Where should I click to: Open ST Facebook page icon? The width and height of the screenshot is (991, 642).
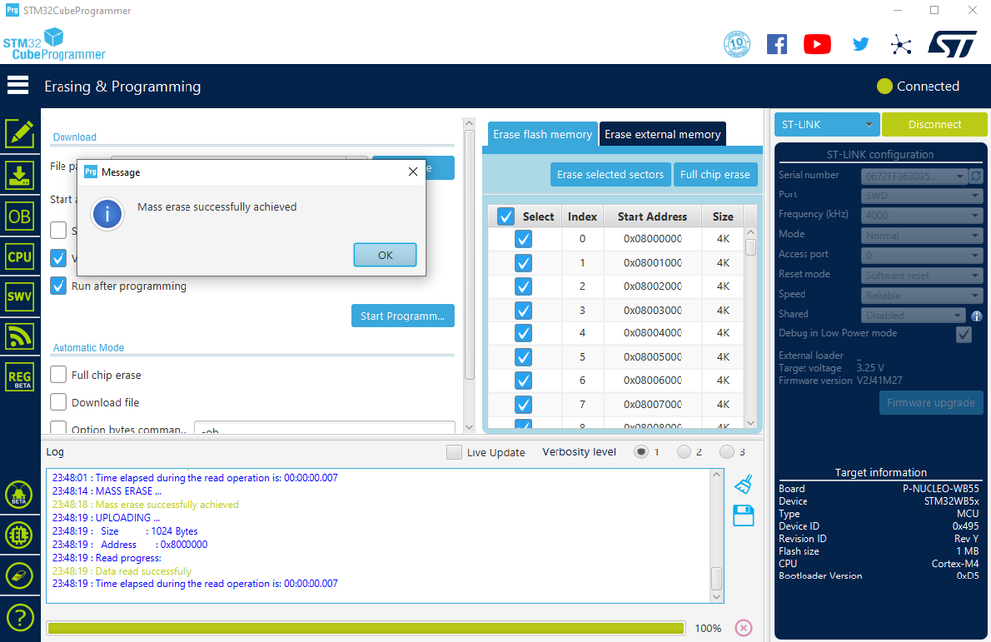pyautogui.click(x=777, y=44)
